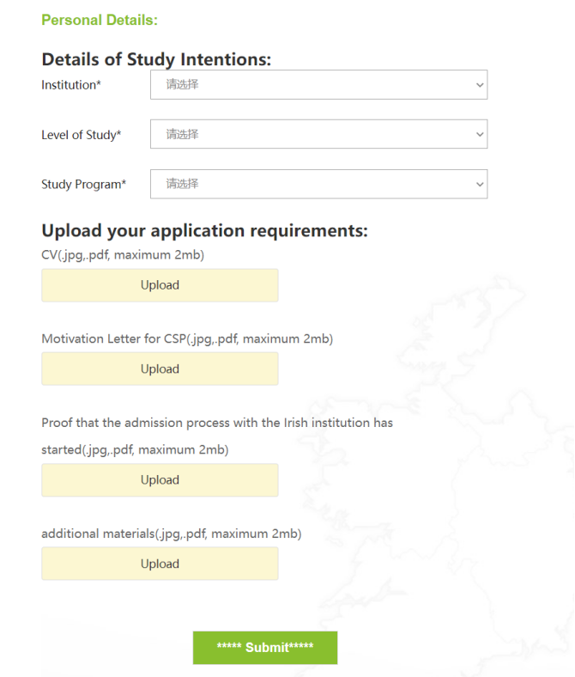Click Upload for additional materials
575x677 pixels.
point(160,564)
